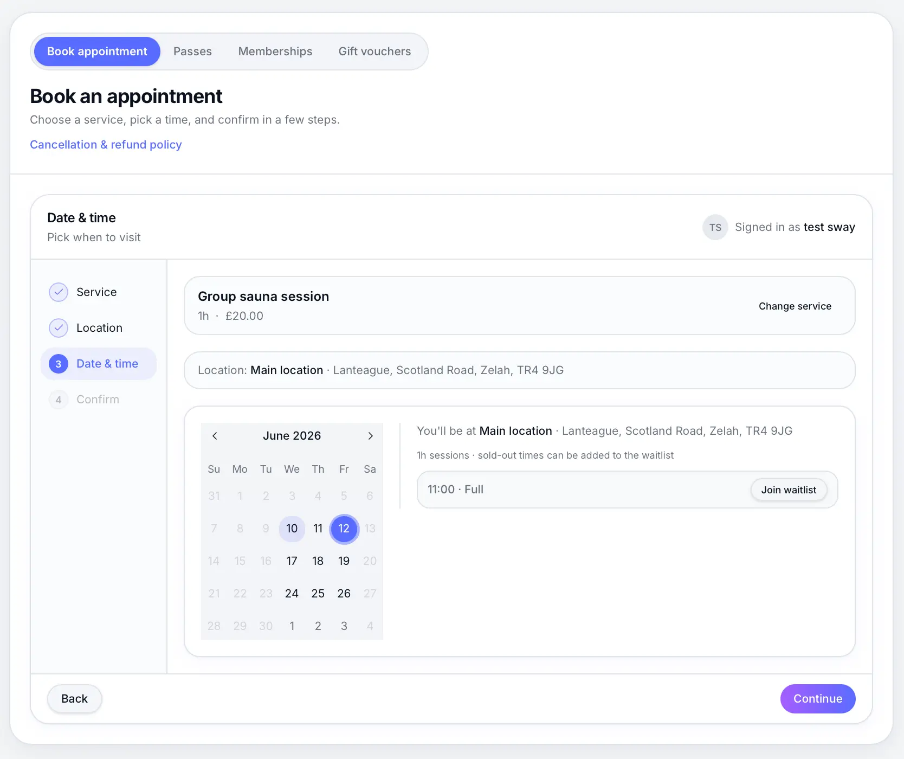
Task: Select June 12 on the calendar
Action: coord(344,529)
